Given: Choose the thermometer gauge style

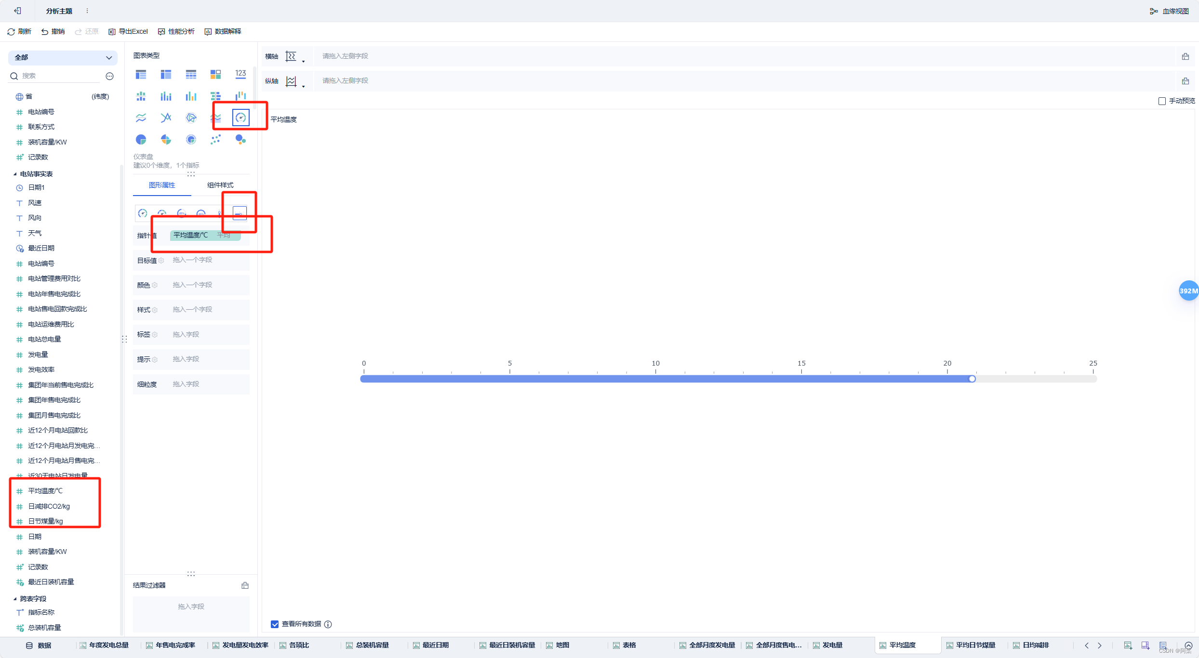Looking at the screenshot, I should point(220,213).
